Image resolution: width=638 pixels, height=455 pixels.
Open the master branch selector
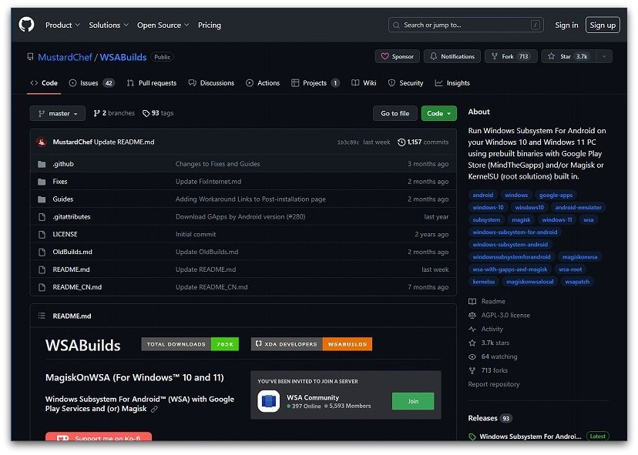tap(58, 113)
